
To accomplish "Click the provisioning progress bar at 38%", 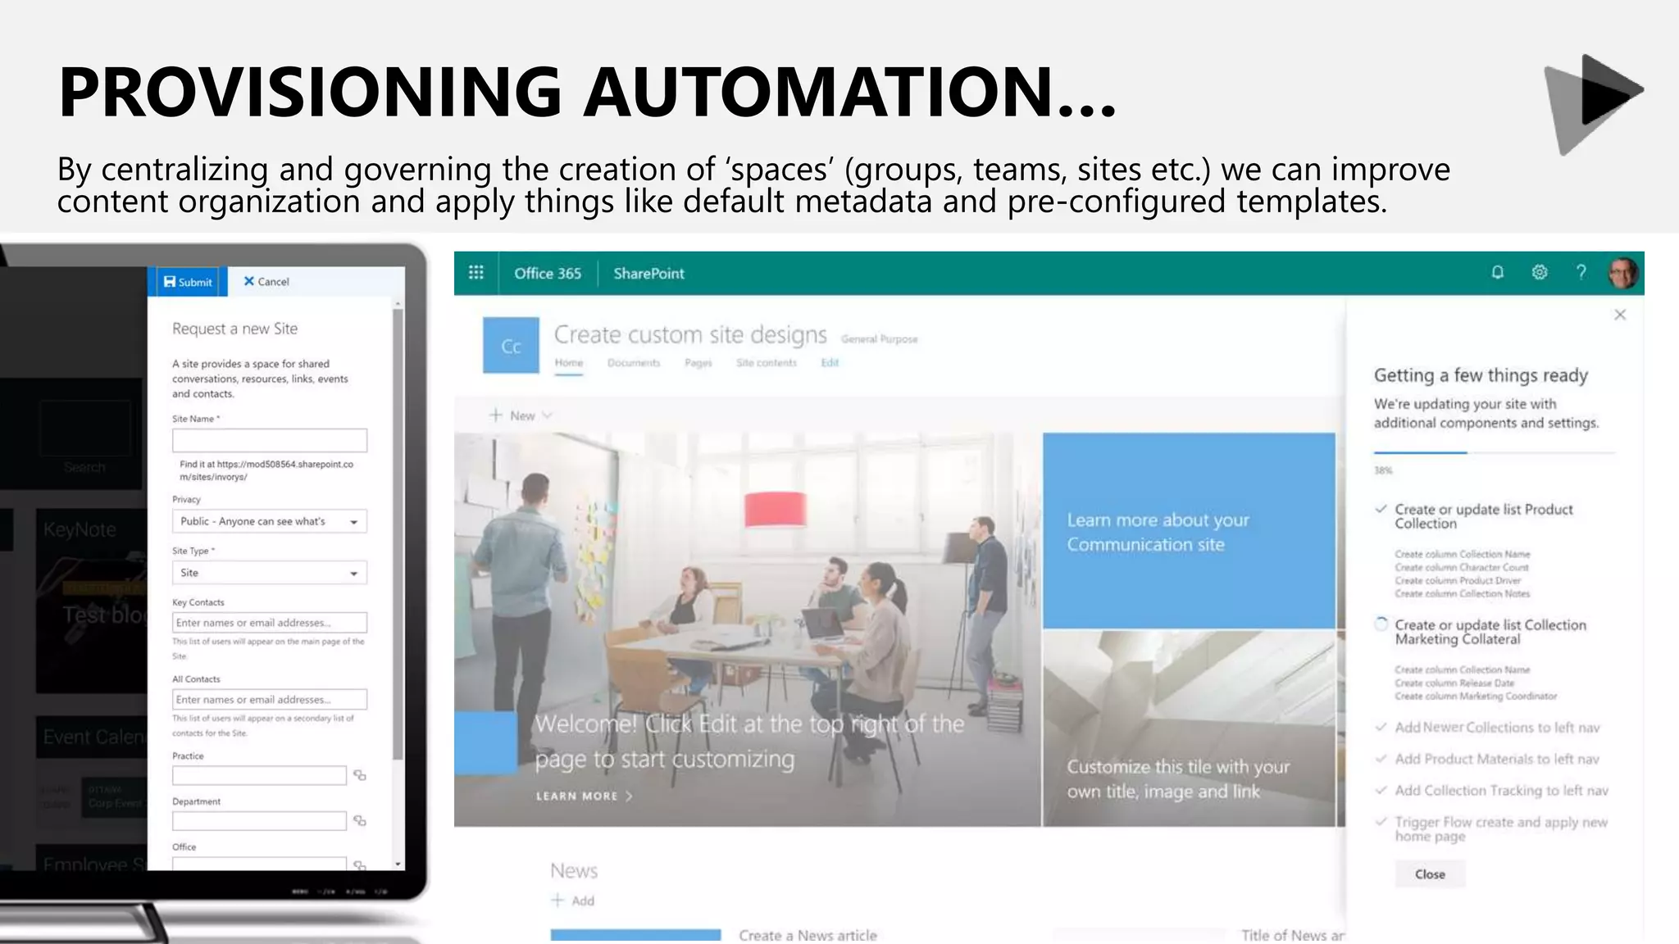I will coord(1495,452).
